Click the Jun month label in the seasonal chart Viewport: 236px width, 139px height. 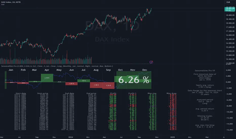(x=71, y=70)
